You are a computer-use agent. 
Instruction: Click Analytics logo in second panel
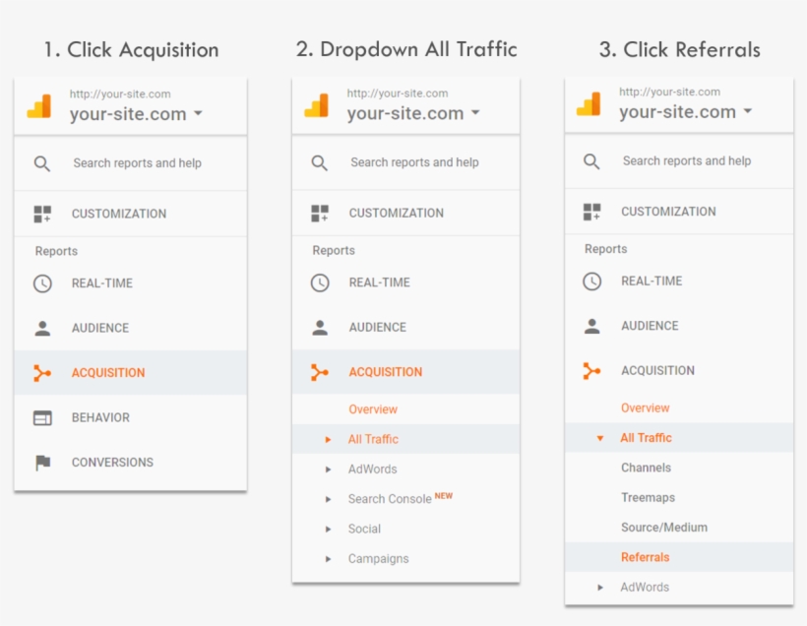coord(317,105)
